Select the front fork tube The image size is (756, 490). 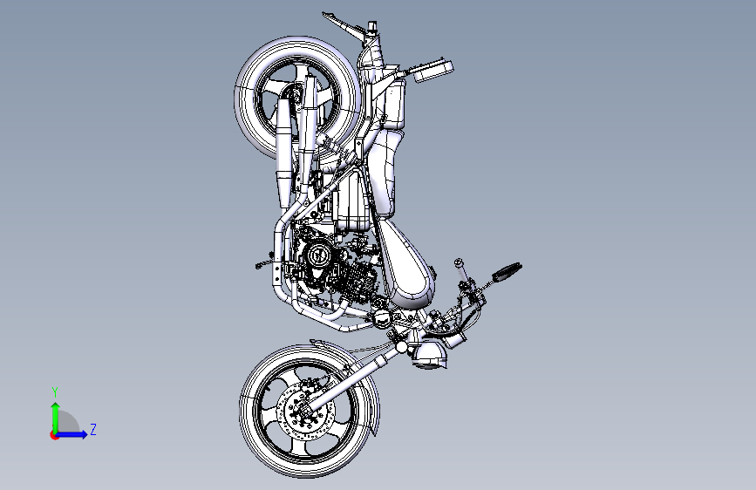click(348, 381)
